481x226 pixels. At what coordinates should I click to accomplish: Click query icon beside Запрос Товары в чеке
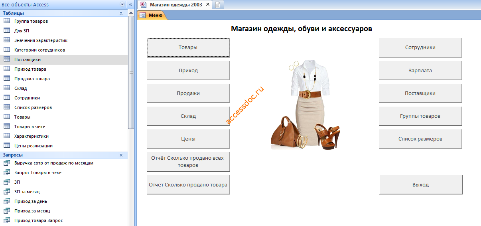(7, 172)
